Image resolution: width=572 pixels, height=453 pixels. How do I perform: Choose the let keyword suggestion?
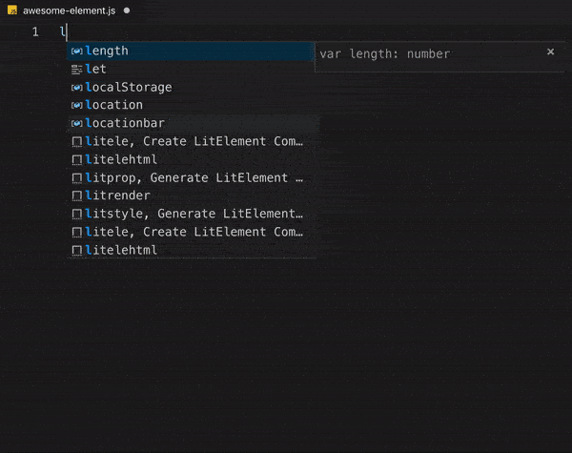tap(96, 69)
